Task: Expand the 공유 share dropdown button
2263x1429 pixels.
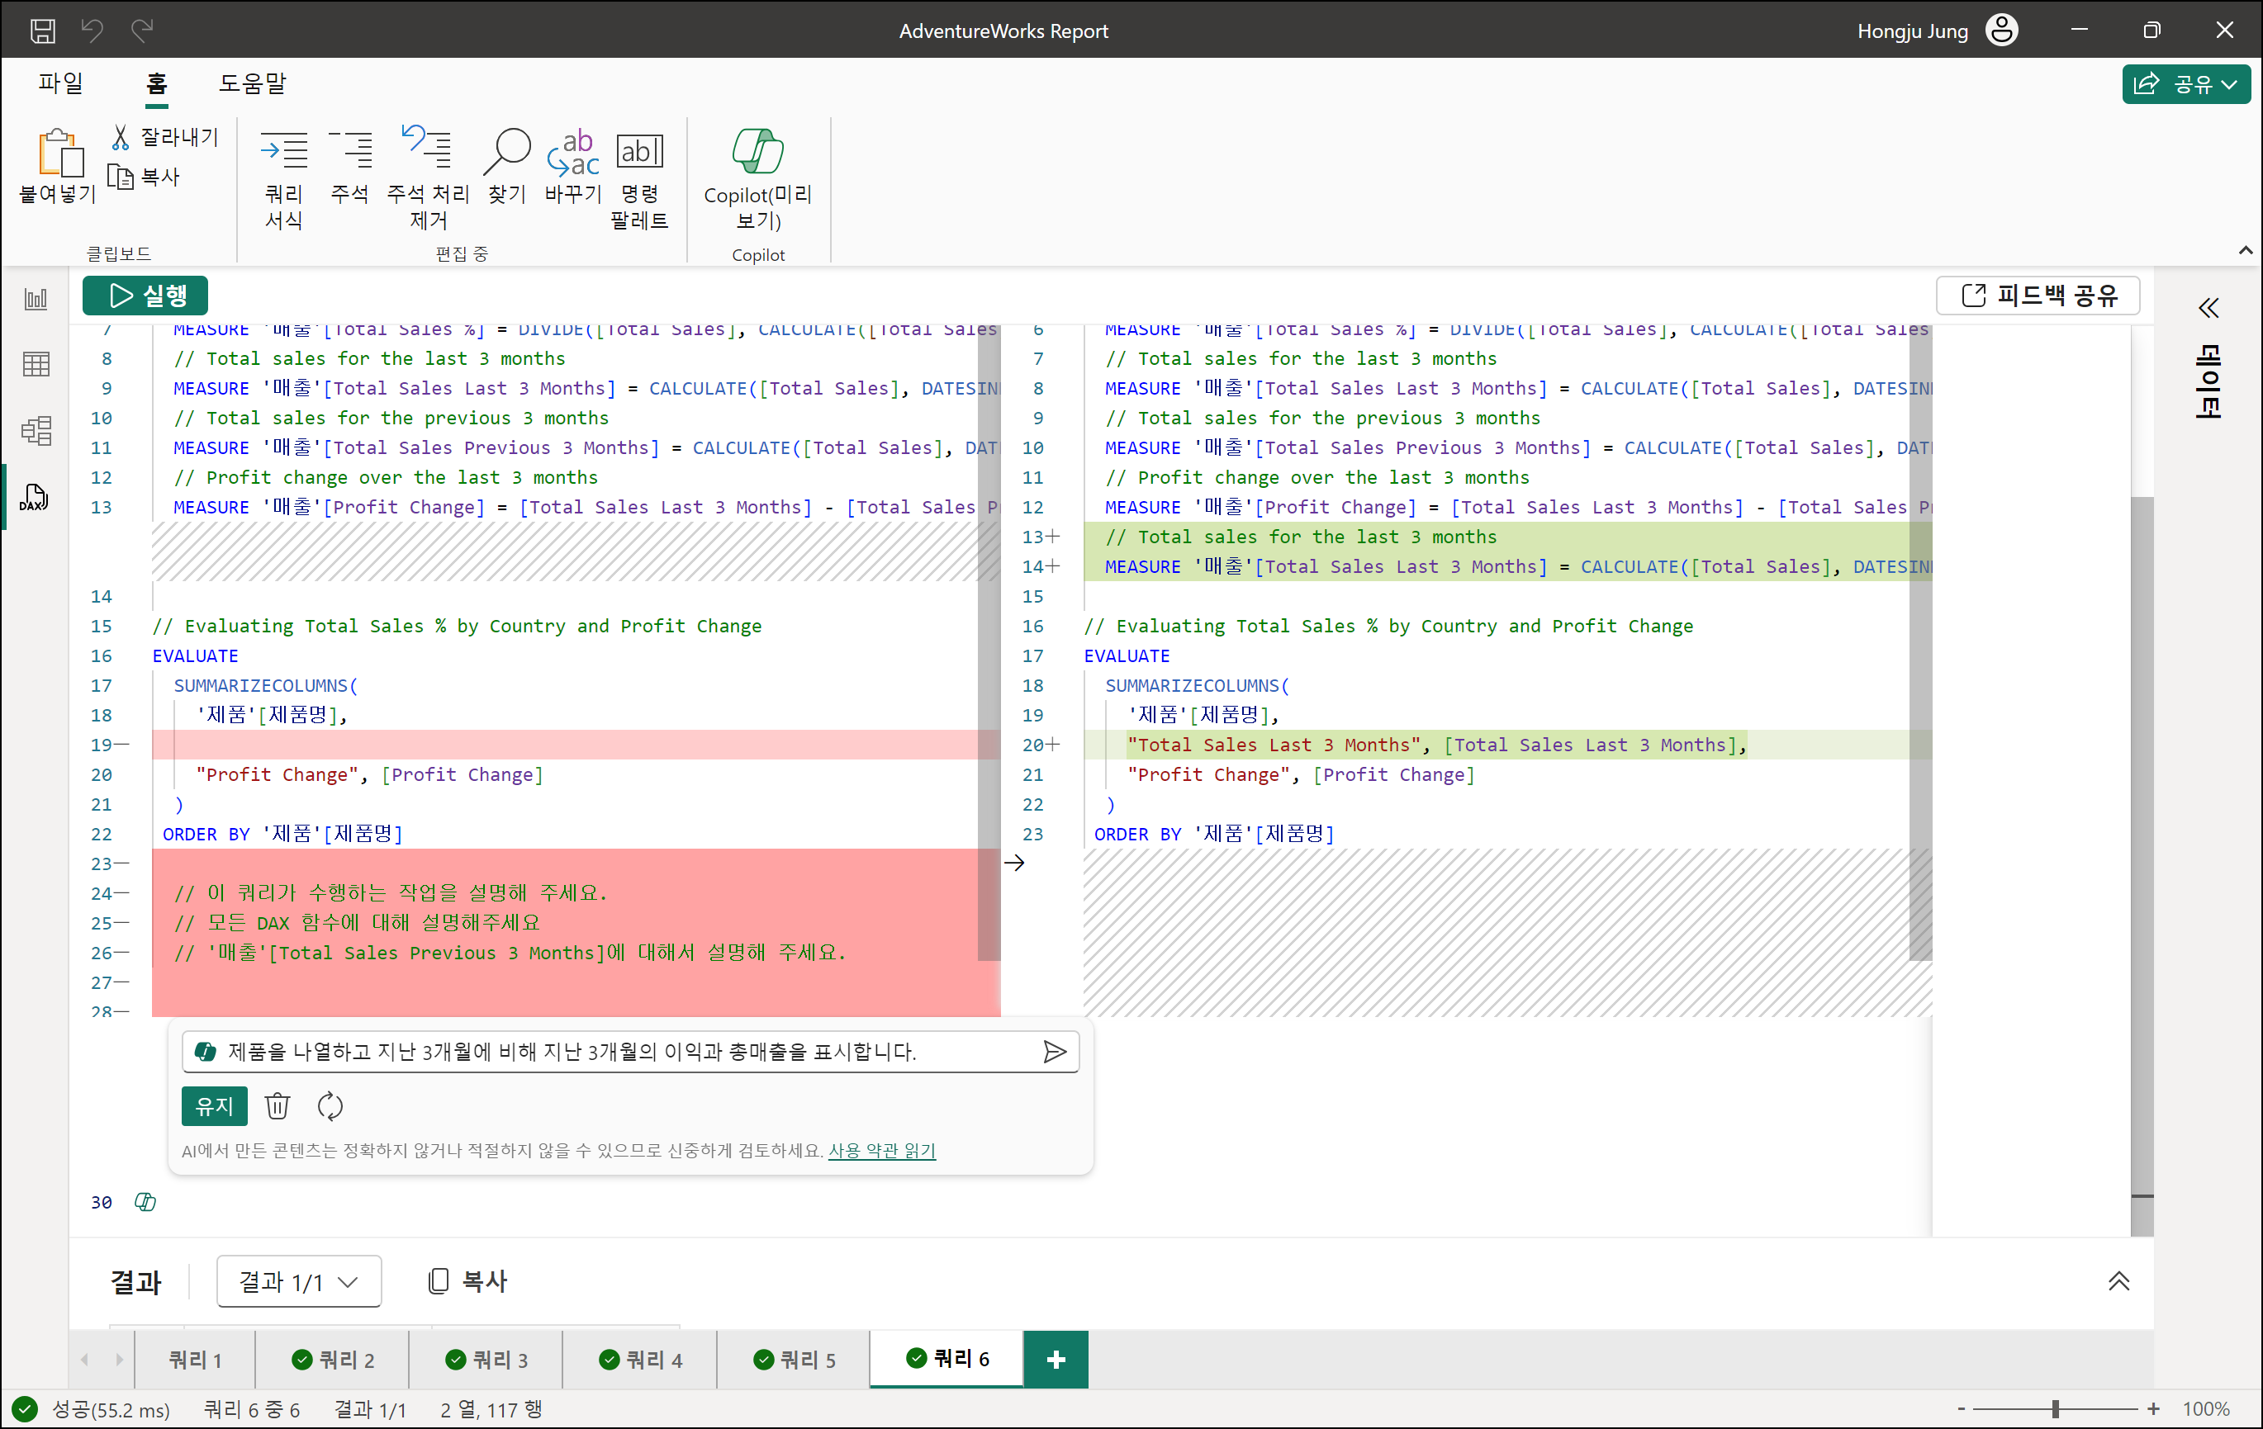Action: (x=2185, y=84)
